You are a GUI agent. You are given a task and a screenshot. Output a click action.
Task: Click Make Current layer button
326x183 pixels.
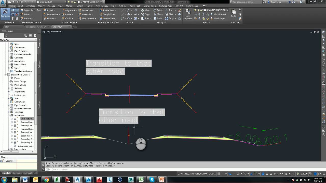[218, 14]
